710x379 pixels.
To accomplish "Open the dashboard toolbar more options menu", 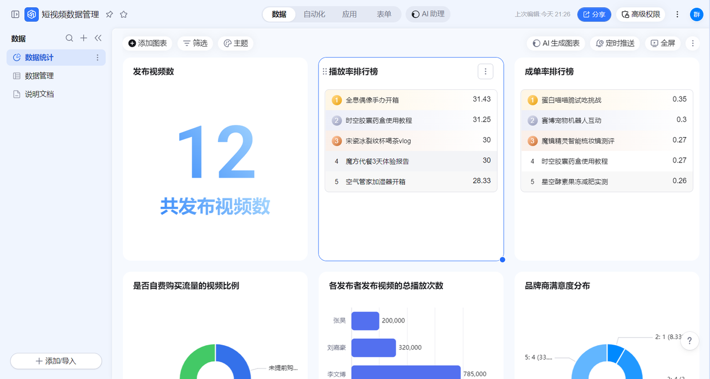I will 692,43.
